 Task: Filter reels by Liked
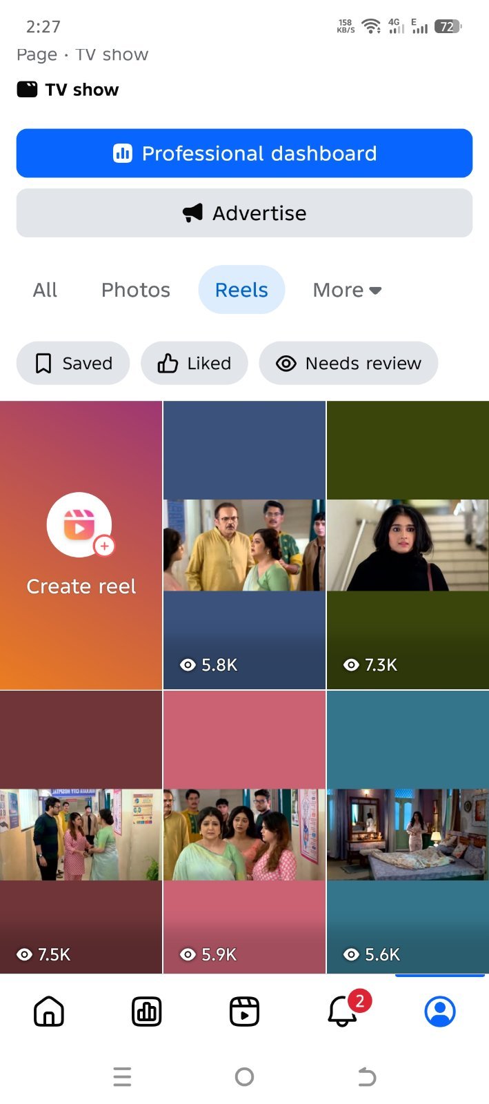(194, 363)
